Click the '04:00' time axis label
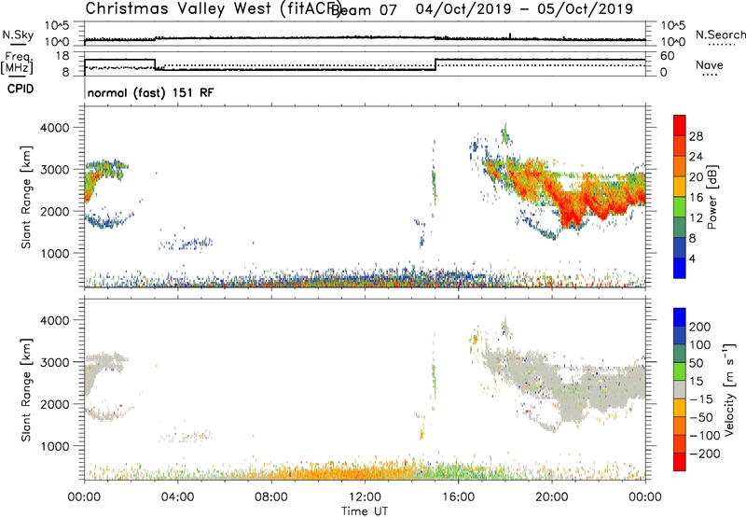The image size is (746, 517). [x=178, y=497]
